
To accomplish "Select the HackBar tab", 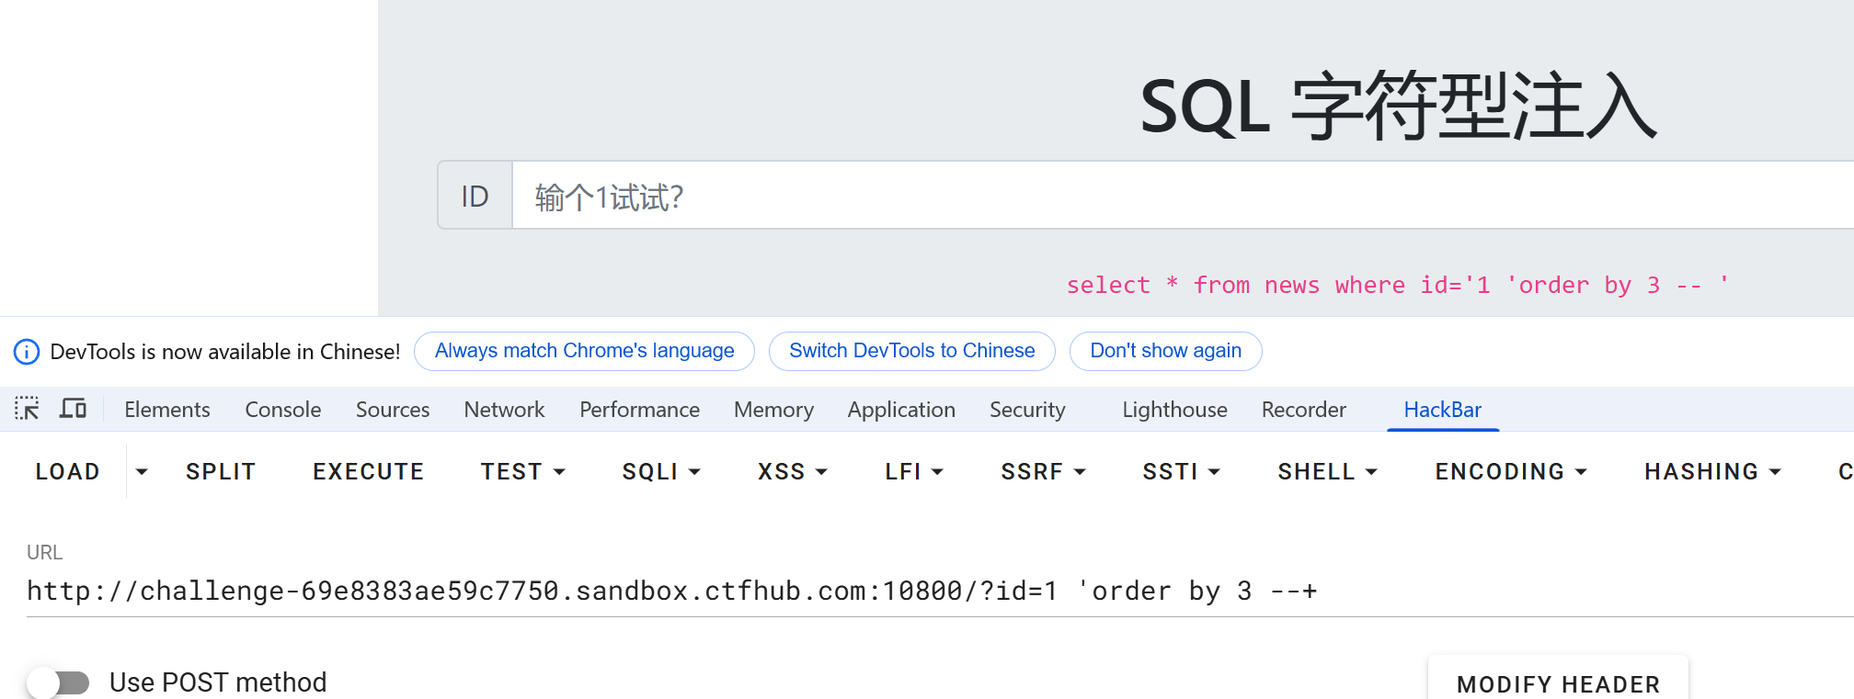I will 1442,410.
